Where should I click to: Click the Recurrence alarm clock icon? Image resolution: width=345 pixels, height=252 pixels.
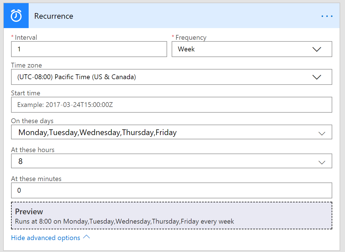pyautogui.click(x=16, y=16)
